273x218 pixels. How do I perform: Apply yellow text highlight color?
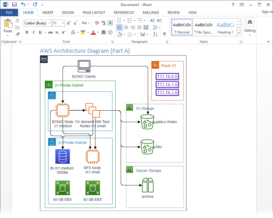[x=83, y=32]
